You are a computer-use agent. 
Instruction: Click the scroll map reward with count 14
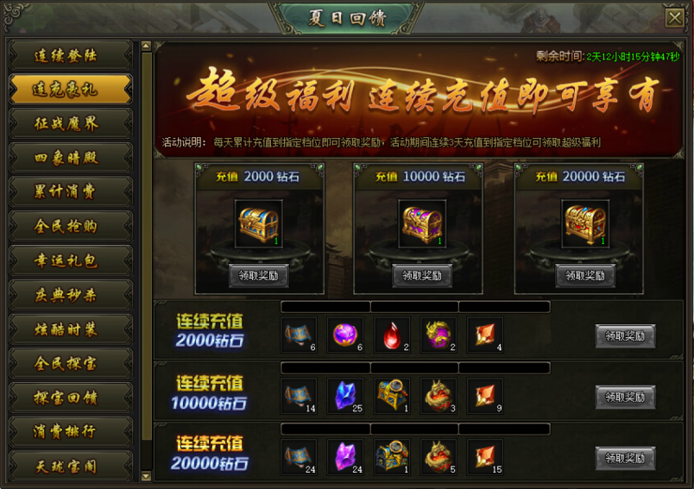click(x=299, y=396)
